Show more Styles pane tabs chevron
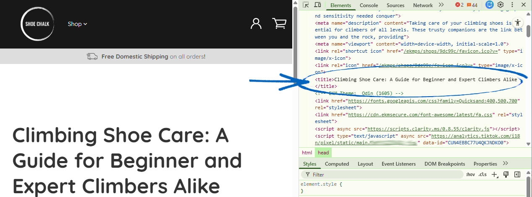 point(505,164)
